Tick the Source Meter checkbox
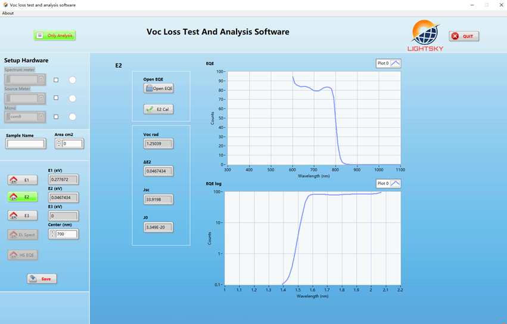Image resolution: width=507 pixels, height=324 pixels. (56, 98)
